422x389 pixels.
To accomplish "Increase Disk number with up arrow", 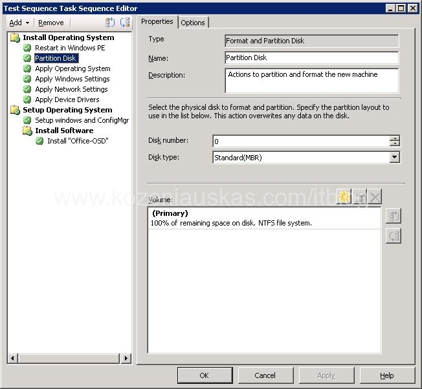I will tap(394, 138).
